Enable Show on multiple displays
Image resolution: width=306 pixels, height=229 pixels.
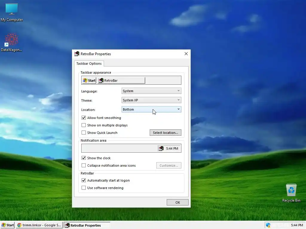pos(84,125)
